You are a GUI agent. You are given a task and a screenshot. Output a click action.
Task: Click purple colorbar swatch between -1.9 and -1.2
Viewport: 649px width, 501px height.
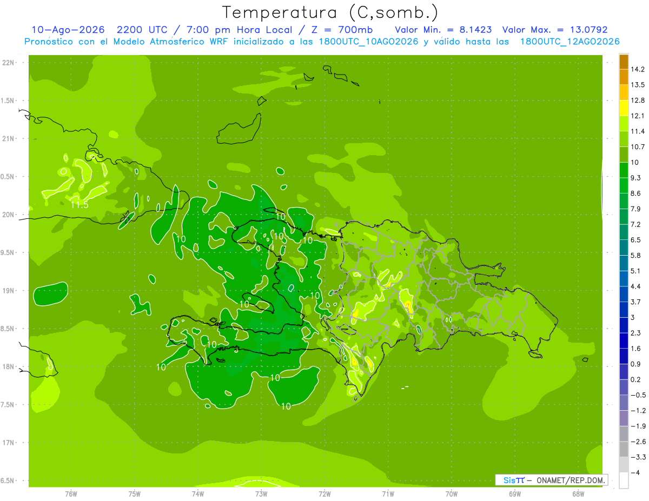click(x=624, y=418)
